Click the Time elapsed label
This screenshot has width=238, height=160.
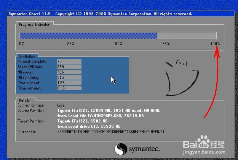(29, 83)
